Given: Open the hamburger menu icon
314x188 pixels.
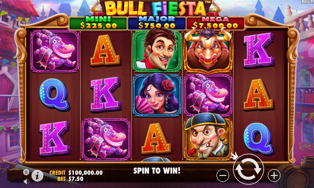Looking at the screenshot, I should point(26,172).
